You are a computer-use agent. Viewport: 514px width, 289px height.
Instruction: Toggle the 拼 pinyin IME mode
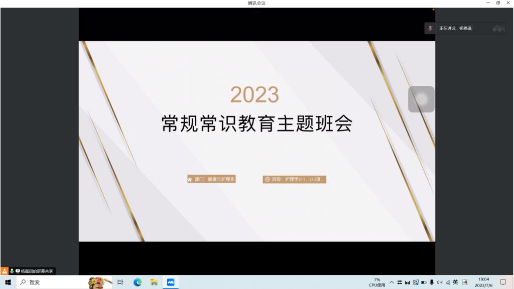(x=465, y=282)
